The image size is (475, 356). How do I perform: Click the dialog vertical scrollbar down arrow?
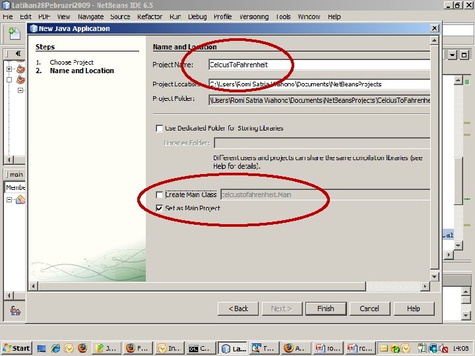coord(434,277)
